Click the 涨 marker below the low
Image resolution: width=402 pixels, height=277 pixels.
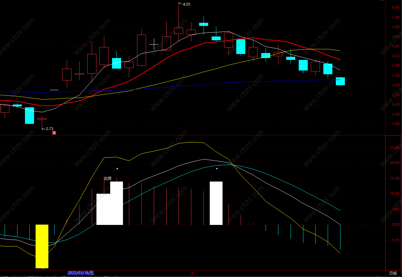pyautogui.click(x=54, y=133)
